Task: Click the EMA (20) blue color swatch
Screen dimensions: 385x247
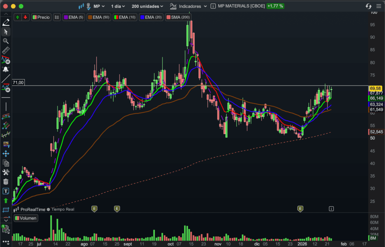Action: 142,17
